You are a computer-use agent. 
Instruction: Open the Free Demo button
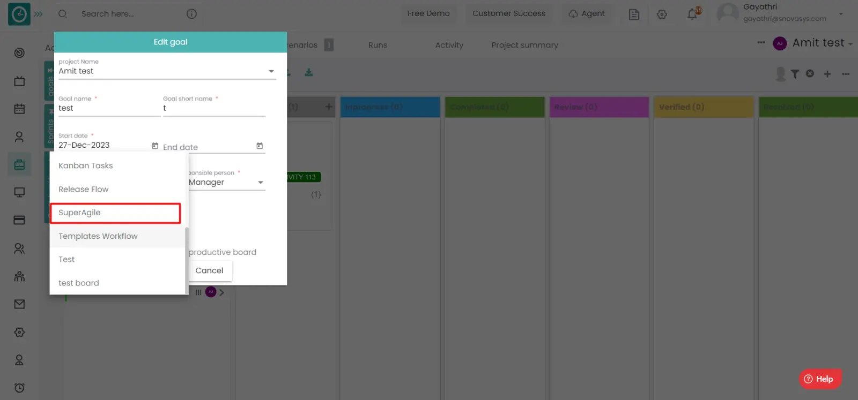428,13
